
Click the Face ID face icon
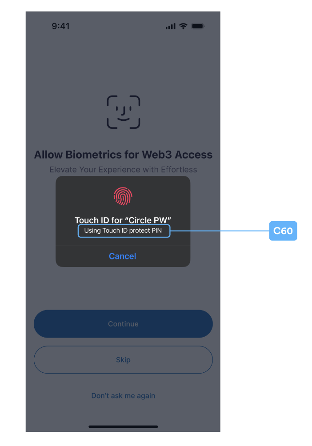tap(123, 112)
